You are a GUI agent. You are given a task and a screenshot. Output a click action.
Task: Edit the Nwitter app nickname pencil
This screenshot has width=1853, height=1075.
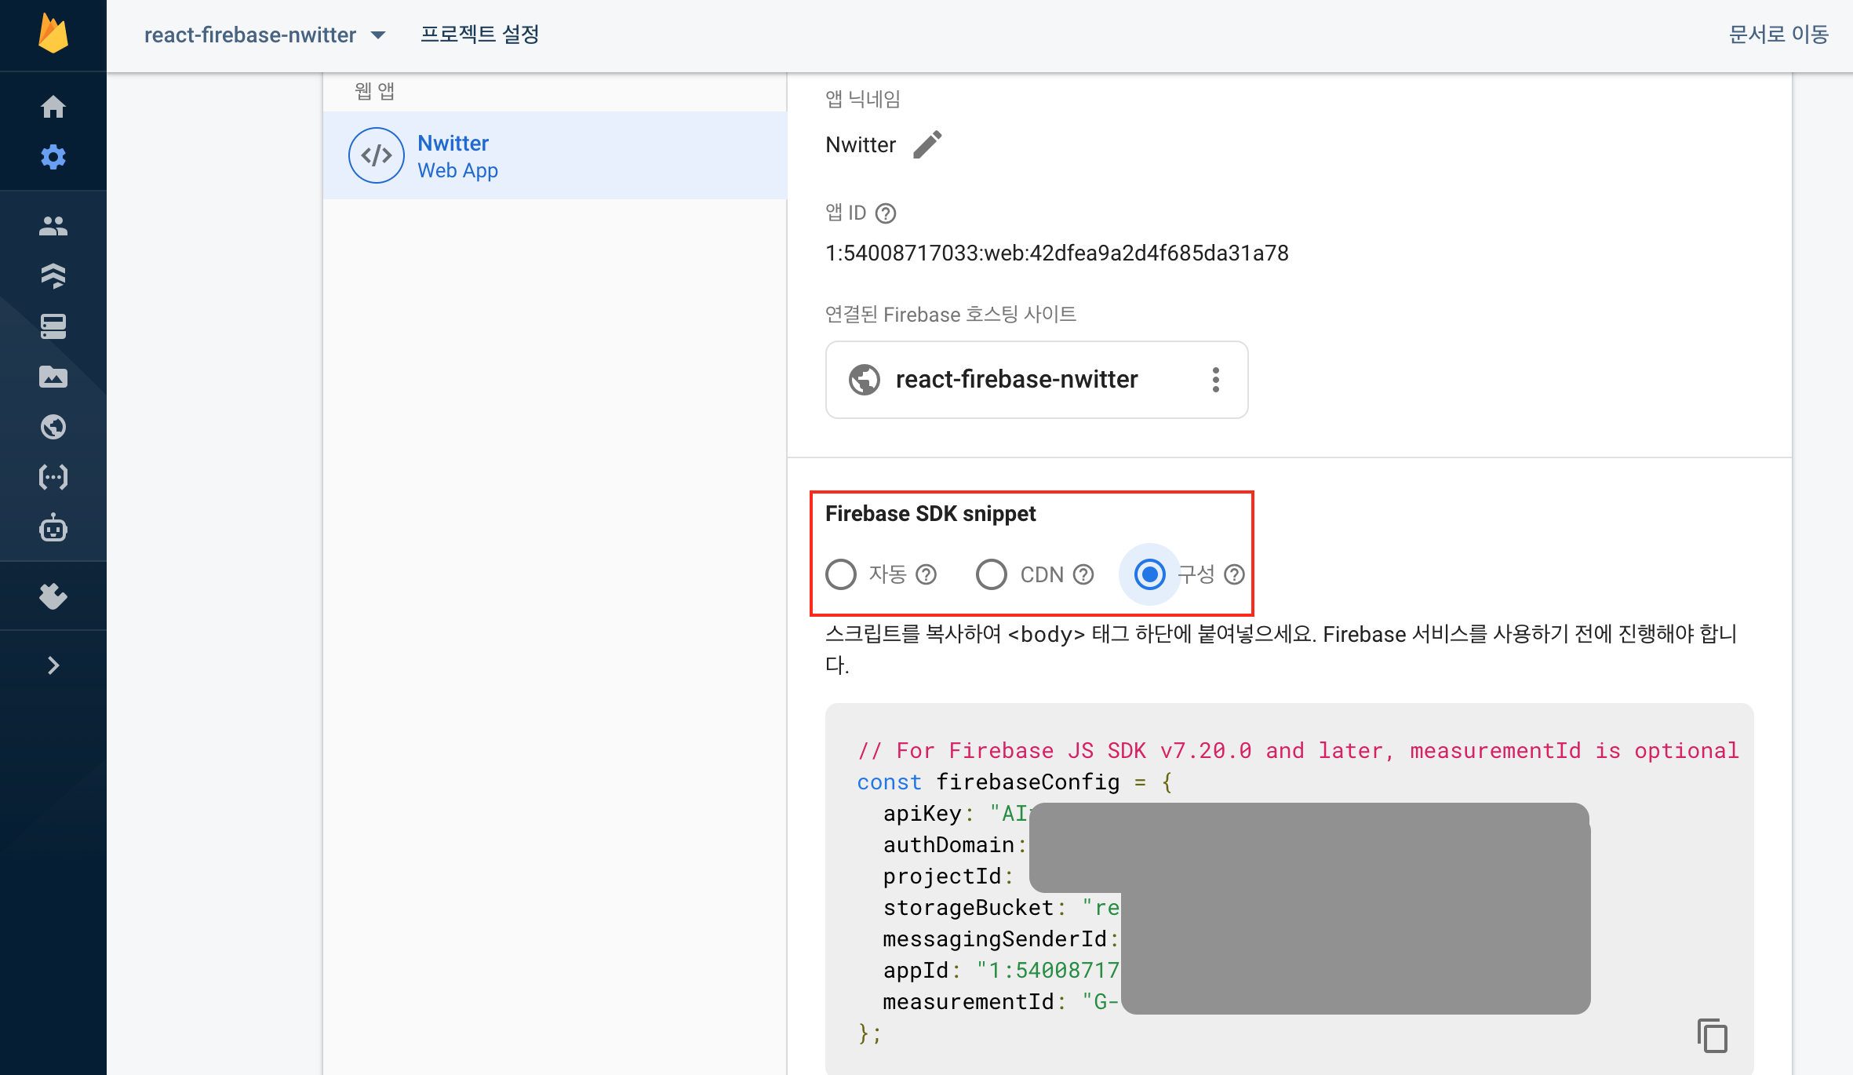point(927,144)
